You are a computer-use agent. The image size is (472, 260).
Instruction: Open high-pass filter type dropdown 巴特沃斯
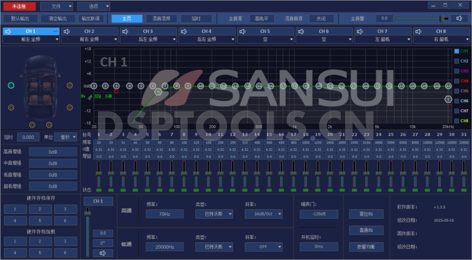pyautogui.click(x=214, y=214)
